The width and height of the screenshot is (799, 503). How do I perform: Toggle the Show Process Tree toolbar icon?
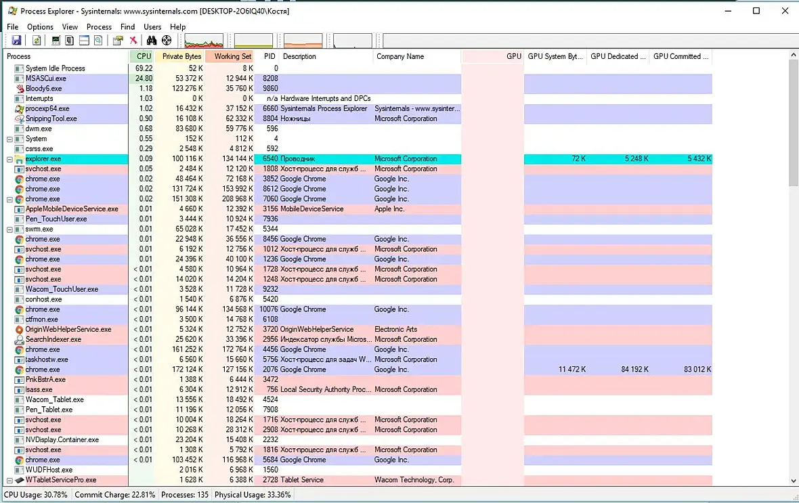tap(70, 40)
